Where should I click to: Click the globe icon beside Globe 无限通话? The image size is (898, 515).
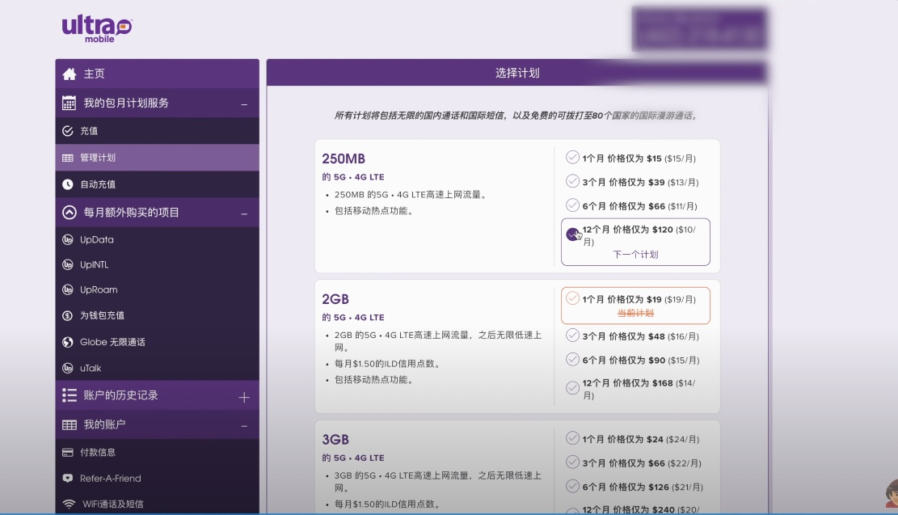68,342
